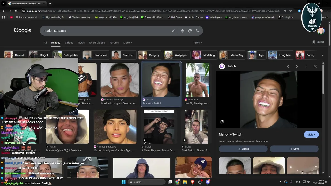
Task: Reload the page in Chrome
Action: pos(16,11)
